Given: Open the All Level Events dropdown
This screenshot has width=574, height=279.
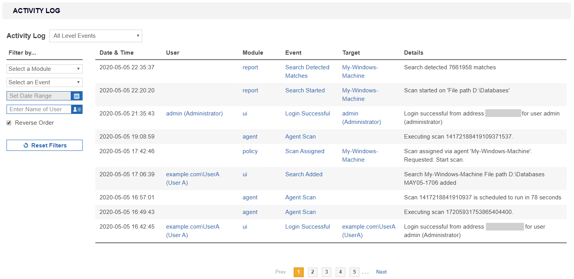Looking at the screenshot, I should click(95, 36).
